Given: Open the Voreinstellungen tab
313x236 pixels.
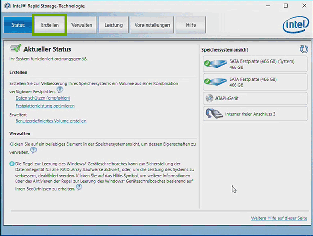Looking at the screenshot, I should pos(152,25).
